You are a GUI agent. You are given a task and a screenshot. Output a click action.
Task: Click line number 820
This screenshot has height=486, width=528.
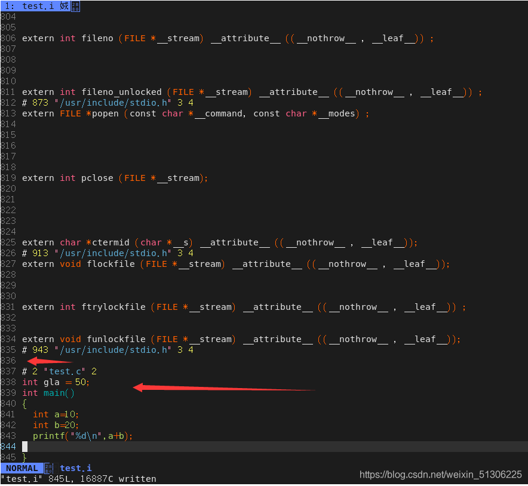(8, 189)
